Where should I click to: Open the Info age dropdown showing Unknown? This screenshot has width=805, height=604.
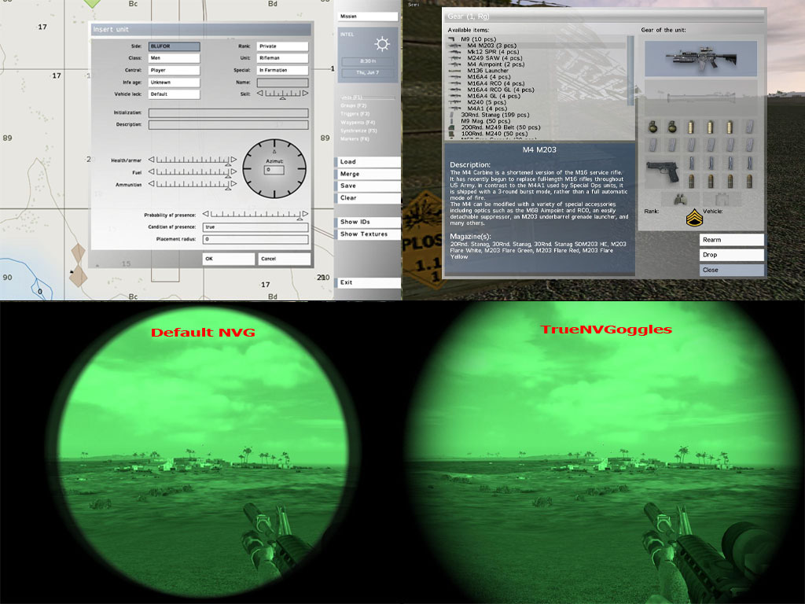tap(174, 82)
